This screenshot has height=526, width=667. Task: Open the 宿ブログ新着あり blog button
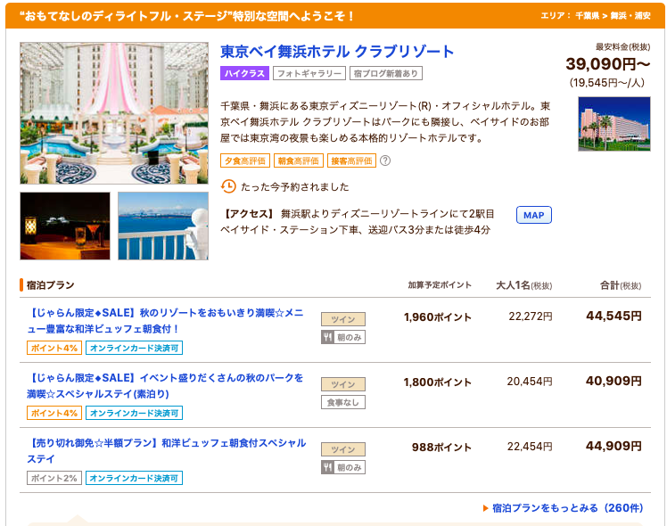(385, 73)
